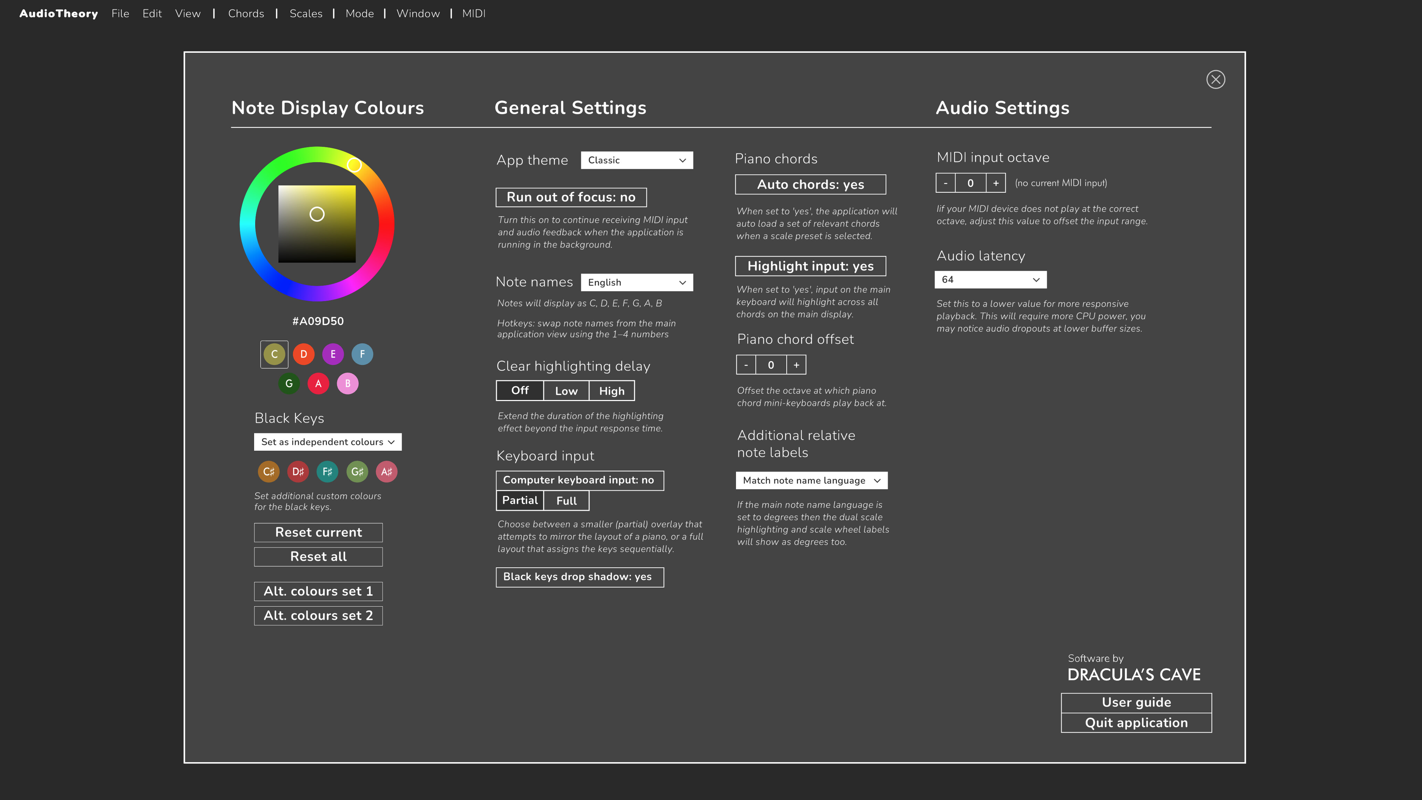Image resolution: width=1422 pixels, height=800 pixels.
Task: Increase MIDI input octave with plus stepper
Action: tap(995, 183)
